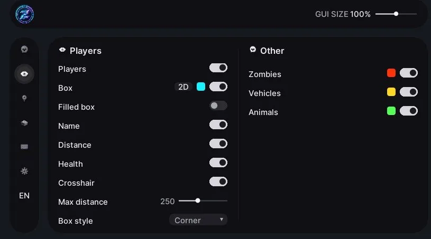Pick the cyan Box color swatch
Image resolution: width=431 pixels, height=239 pixels.
[201, 87]
